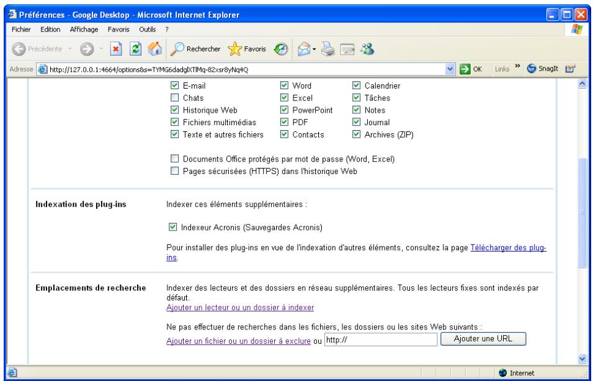The width and height of the screenshot is (593, 381).
Task: Open Favoris star toolbar button
Action: [247, 49]
